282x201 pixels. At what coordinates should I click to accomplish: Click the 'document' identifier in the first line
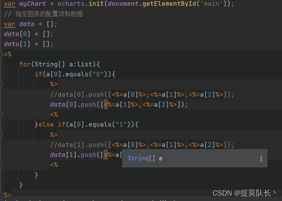pyautogui.click(x=123, y=3)
